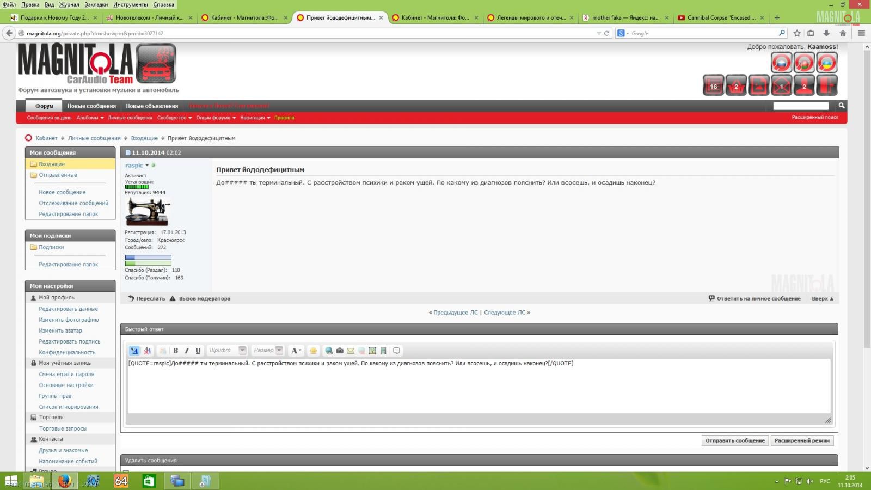The height and width of the screenshot is (490, 871).
Task: Click the Отправить сообщение button
Action: pos(735,440)
